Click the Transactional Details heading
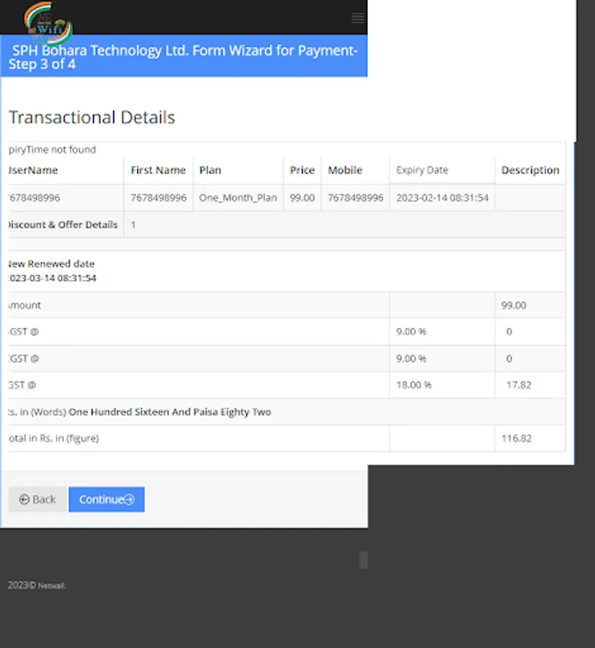This screenshot has height=648, width=595. pos(91,117)
